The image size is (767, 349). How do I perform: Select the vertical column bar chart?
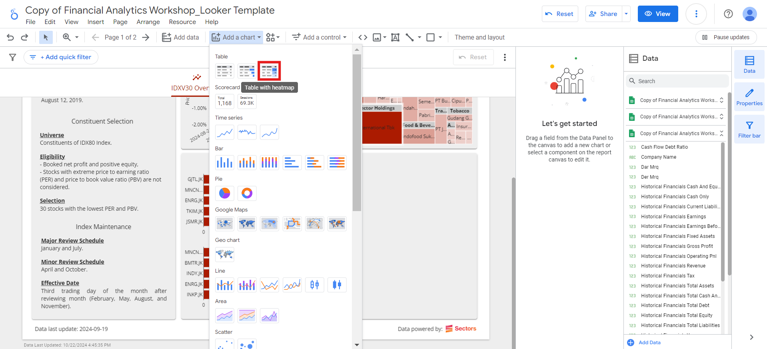point(224,163)
